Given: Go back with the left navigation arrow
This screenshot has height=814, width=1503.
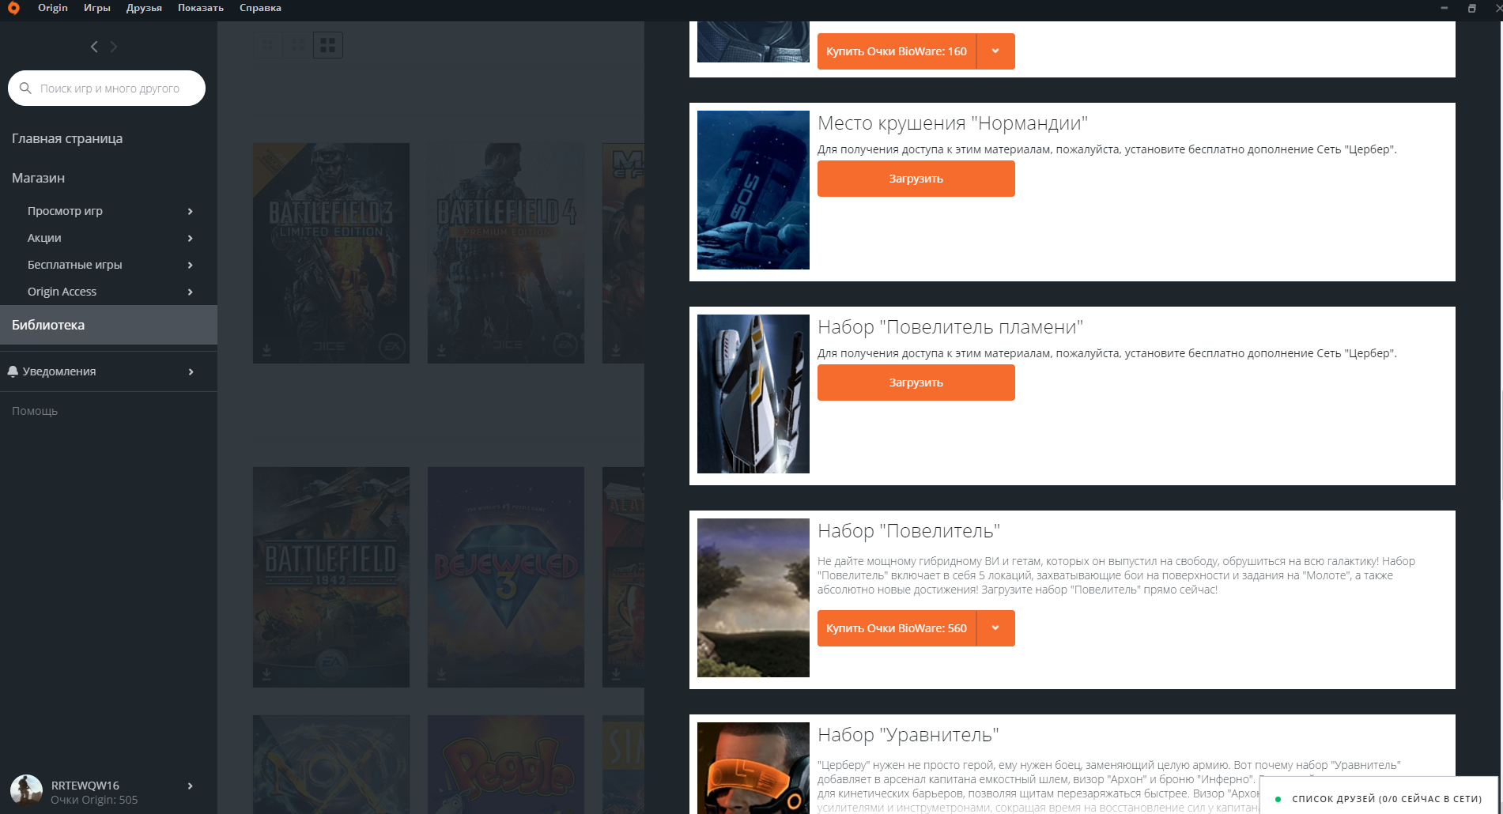Looking at the screenshot, I should [94, 47].
